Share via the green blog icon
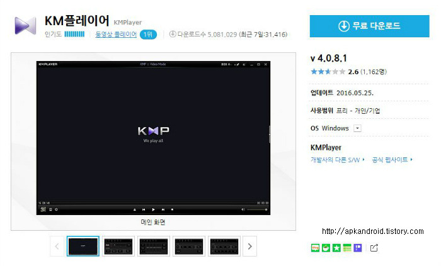 (315, 248)
